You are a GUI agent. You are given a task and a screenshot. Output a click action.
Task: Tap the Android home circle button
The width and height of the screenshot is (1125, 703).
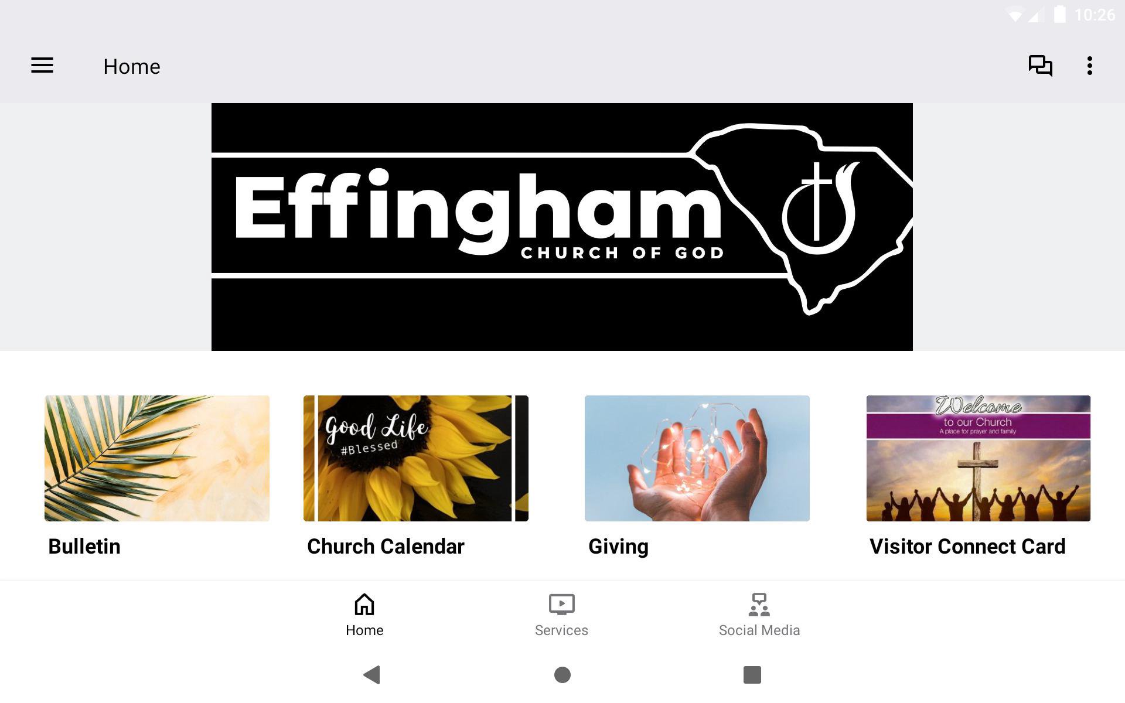(x=562, y=675)
